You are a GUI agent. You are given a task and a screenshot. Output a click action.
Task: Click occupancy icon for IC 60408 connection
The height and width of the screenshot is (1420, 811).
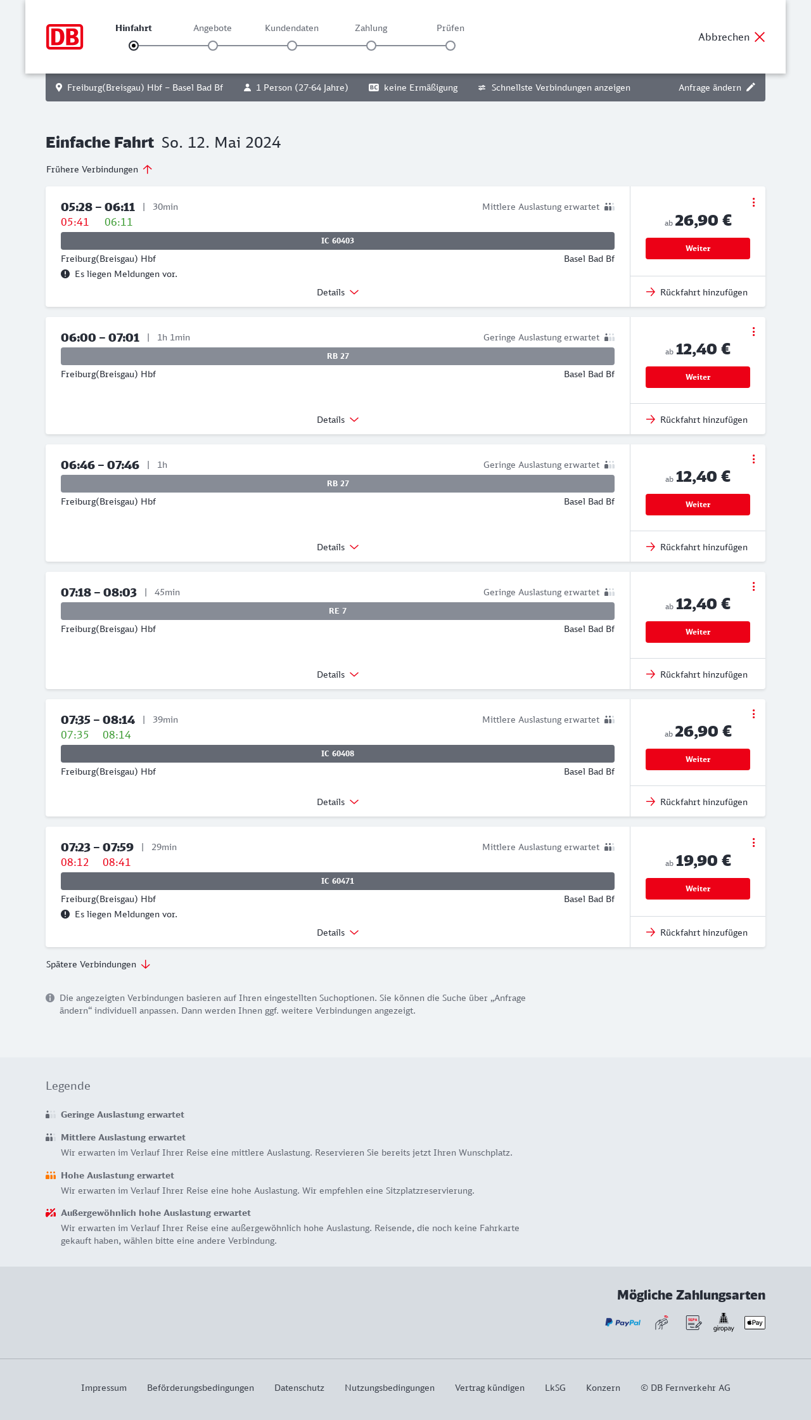(610, 720)
